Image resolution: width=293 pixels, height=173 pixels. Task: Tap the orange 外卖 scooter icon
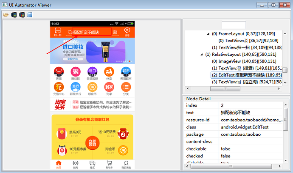pyautogui.click(x=109, y=71)
